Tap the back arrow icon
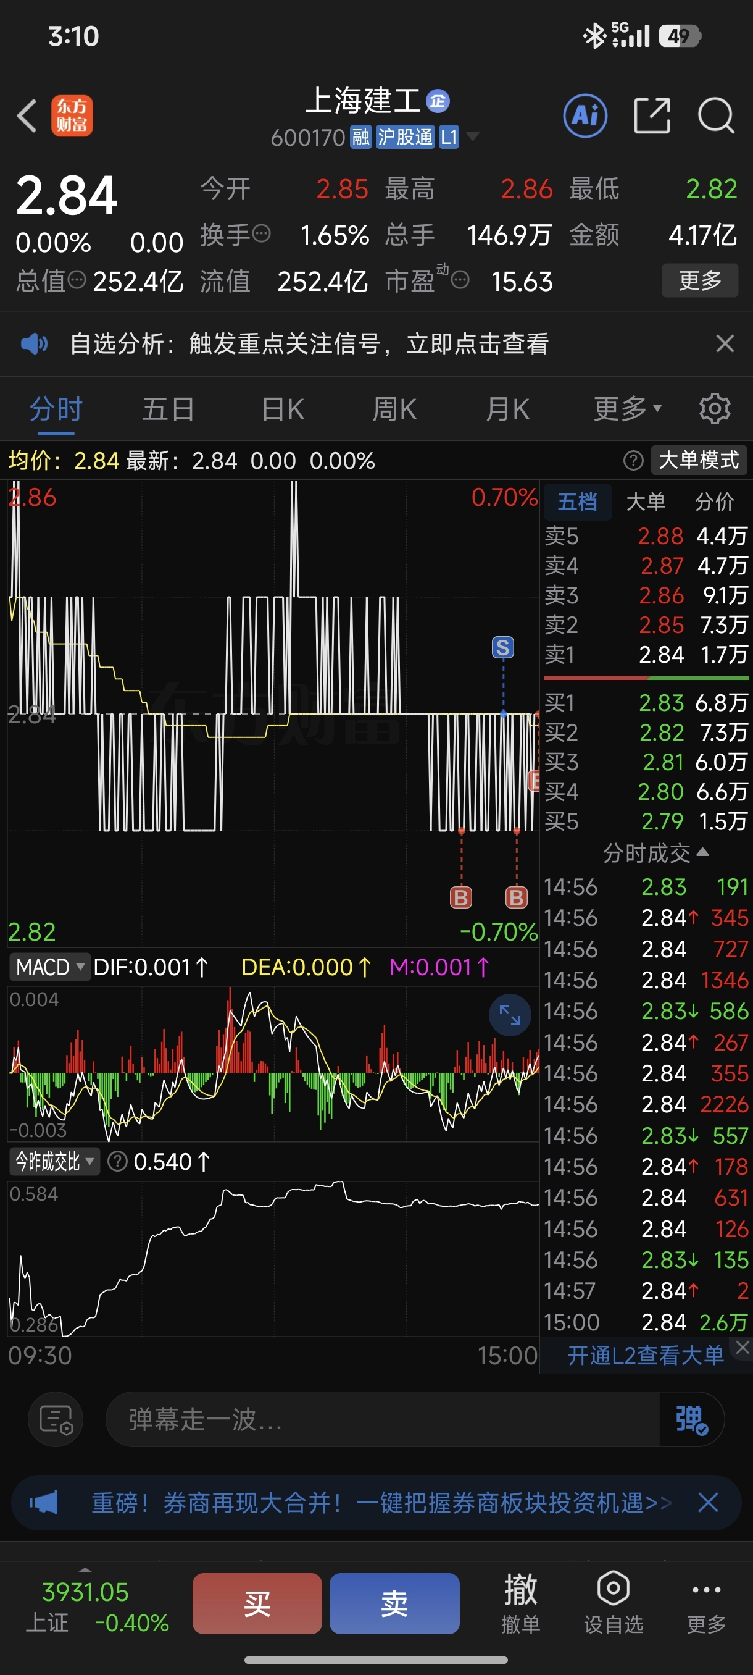This screenshot has width=753, height=1675. coord(27,116)
